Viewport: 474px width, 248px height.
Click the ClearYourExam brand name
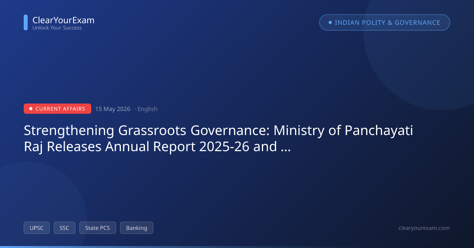click(63, 20)
